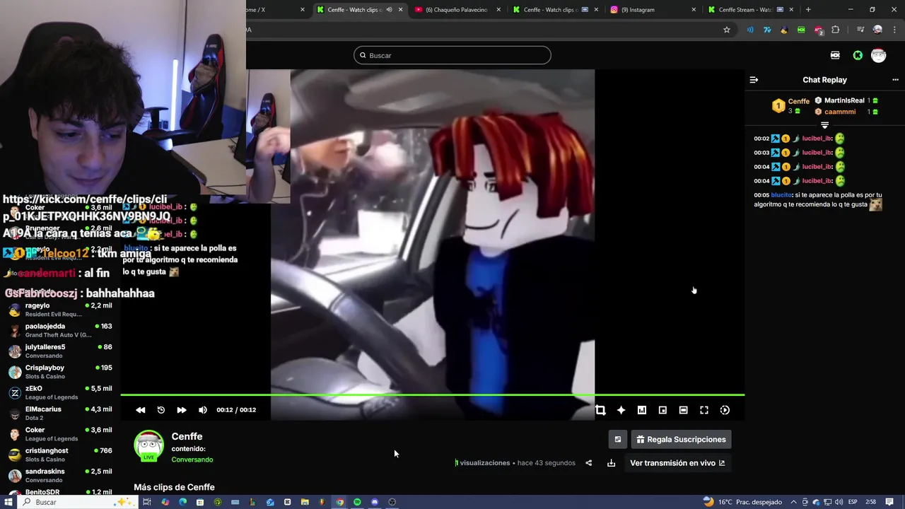Viewport: 905px width, 509px height.
Task: Enter fullscreen using the fullscreen icon
Action: pos(704,410)
